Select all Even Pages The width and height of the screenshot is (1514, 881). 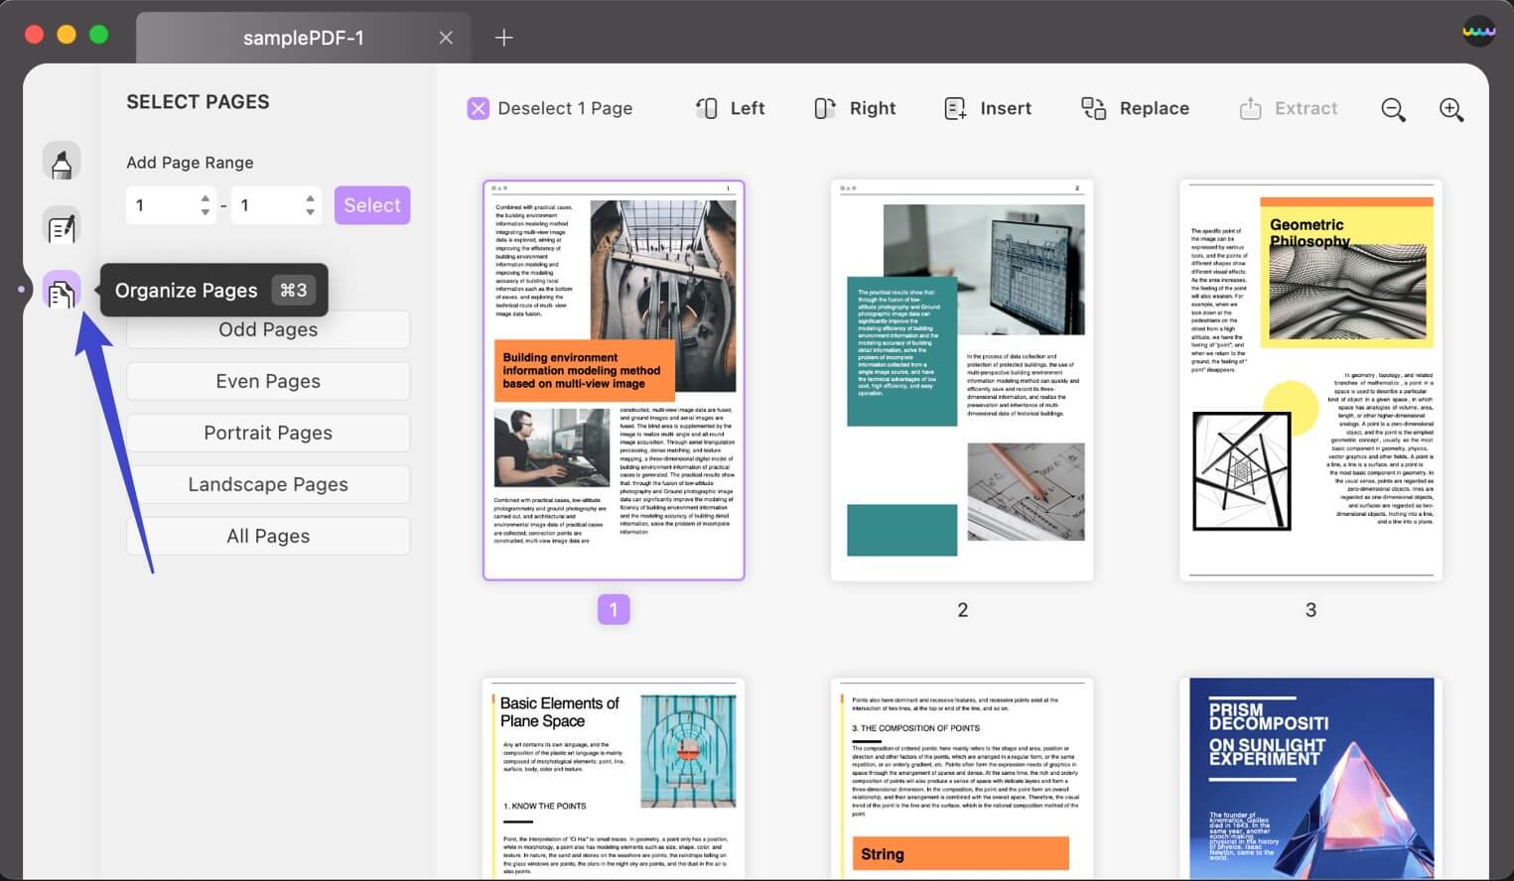[x=267, y=380]
